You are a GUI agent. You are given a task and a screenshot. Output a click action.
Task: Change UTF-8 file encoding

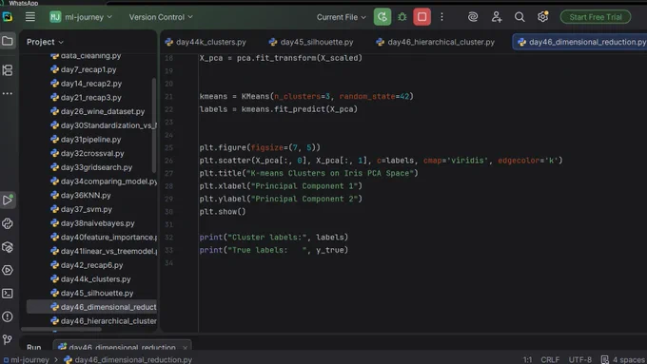point(579,359)
